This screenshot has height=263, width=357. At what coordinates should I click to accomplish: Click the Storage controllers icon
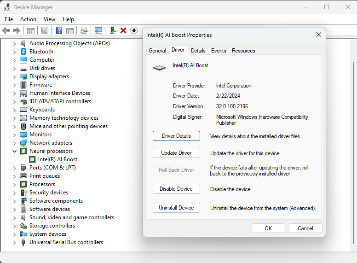coord(23,226)
